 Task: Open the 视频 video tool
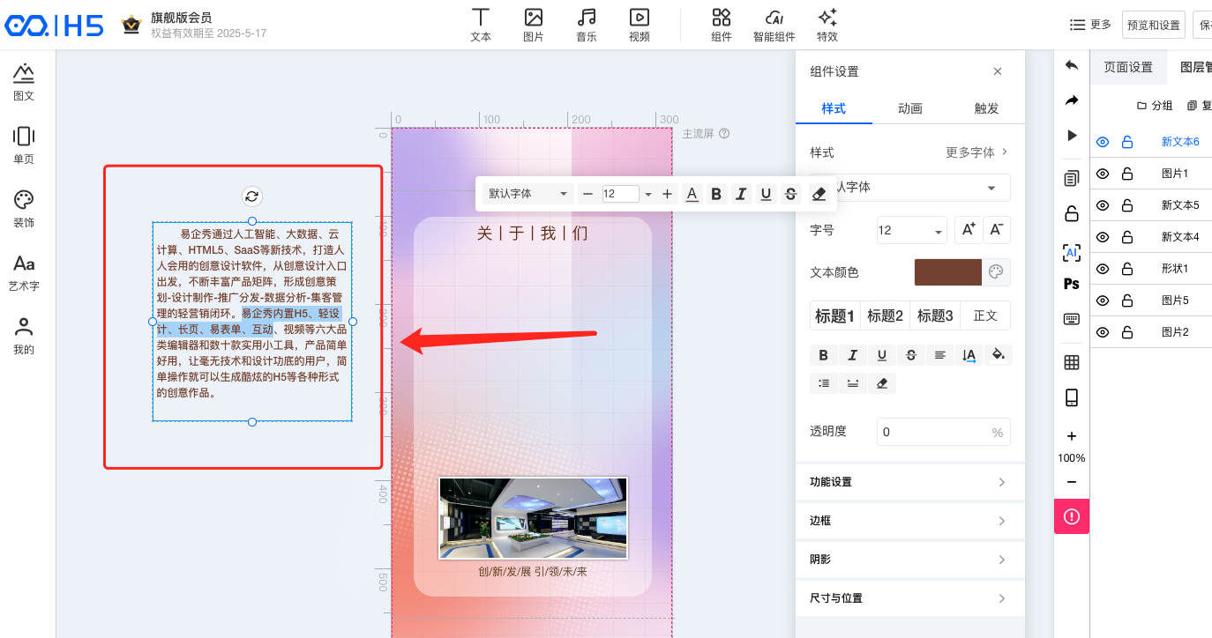pos(640,25)
